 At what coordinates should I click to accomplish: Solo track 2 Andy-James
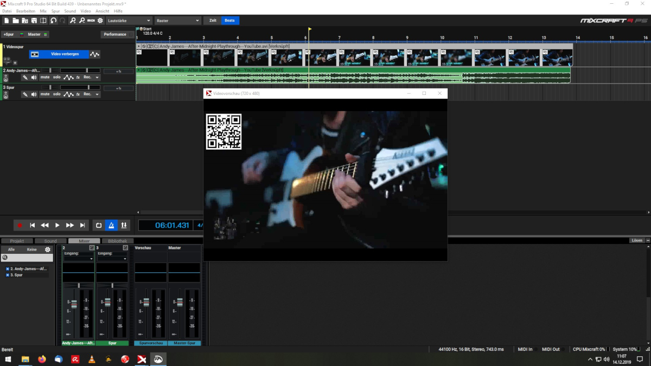[57, 78]
